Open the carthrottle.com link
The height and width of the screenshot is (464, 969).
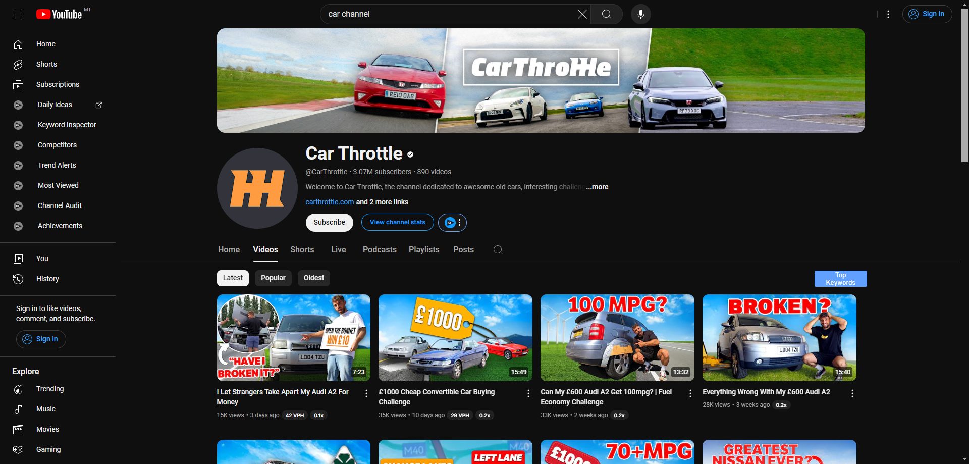330,202
